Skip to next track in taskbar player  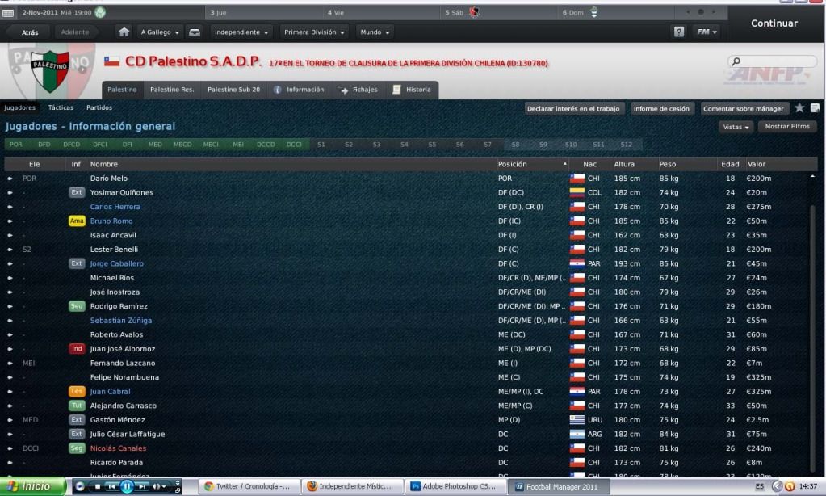click(142, 486)
